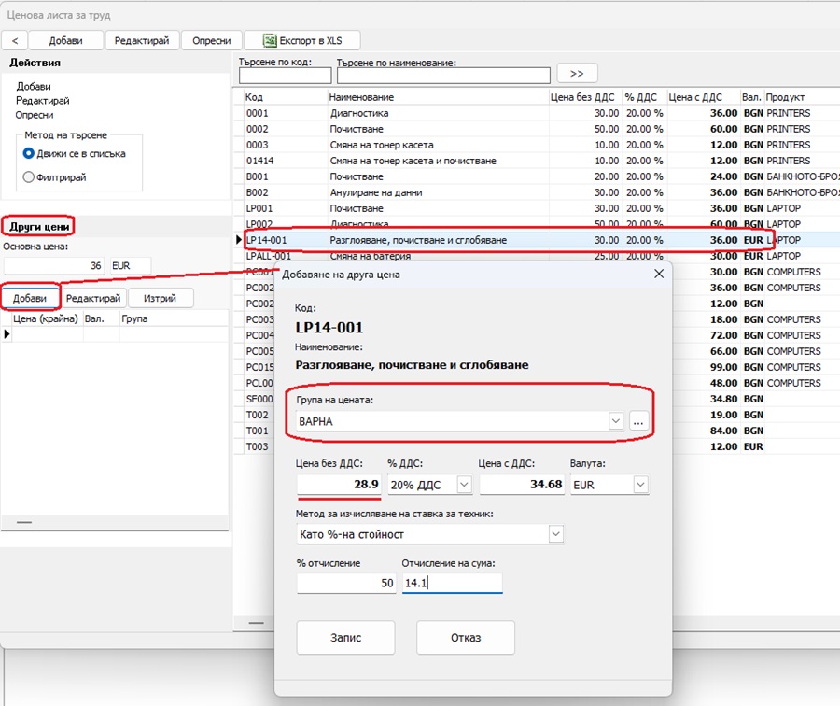Viewport: 840px width, 706px height.
Task: Click the Цена без ДДС field 28.9
Action: pyautogui.click(x=339, y=485)
